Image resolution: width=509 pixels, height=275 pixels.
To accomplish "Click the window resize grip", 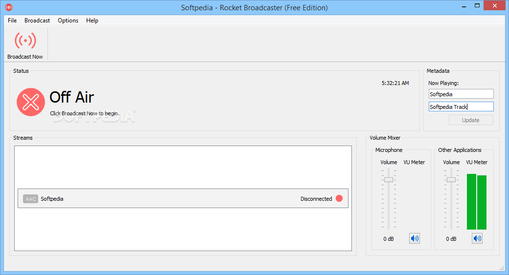I will [502, 268].
